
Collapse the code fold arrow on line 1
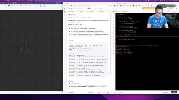[x=115, y=14]
